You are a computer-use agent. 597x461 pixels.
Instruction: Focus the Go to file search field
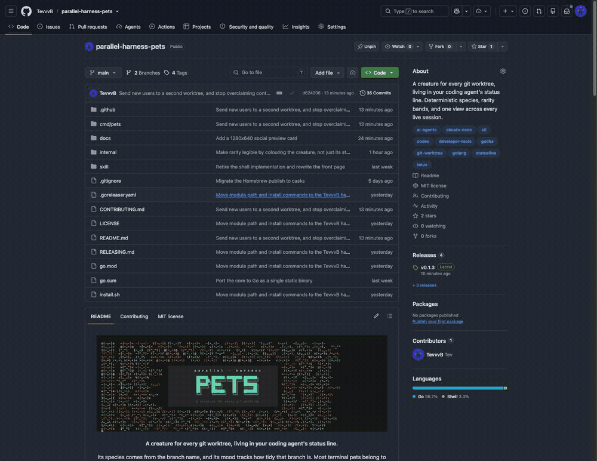269,72
